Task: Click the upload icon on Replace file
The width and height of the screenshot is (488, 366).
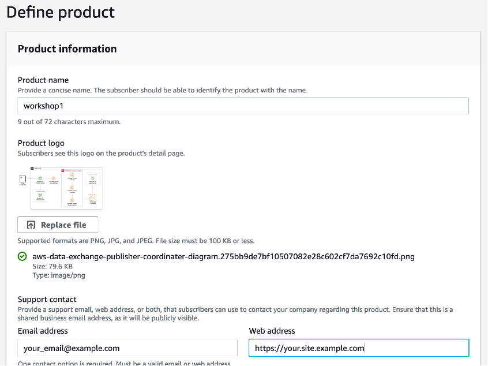Action: [x=31, y=225]
